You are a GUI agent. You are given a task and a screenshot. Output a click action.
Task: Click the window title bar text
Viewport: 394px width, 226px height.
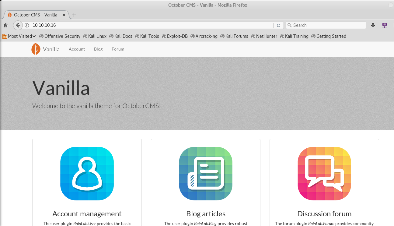point(208,5)
